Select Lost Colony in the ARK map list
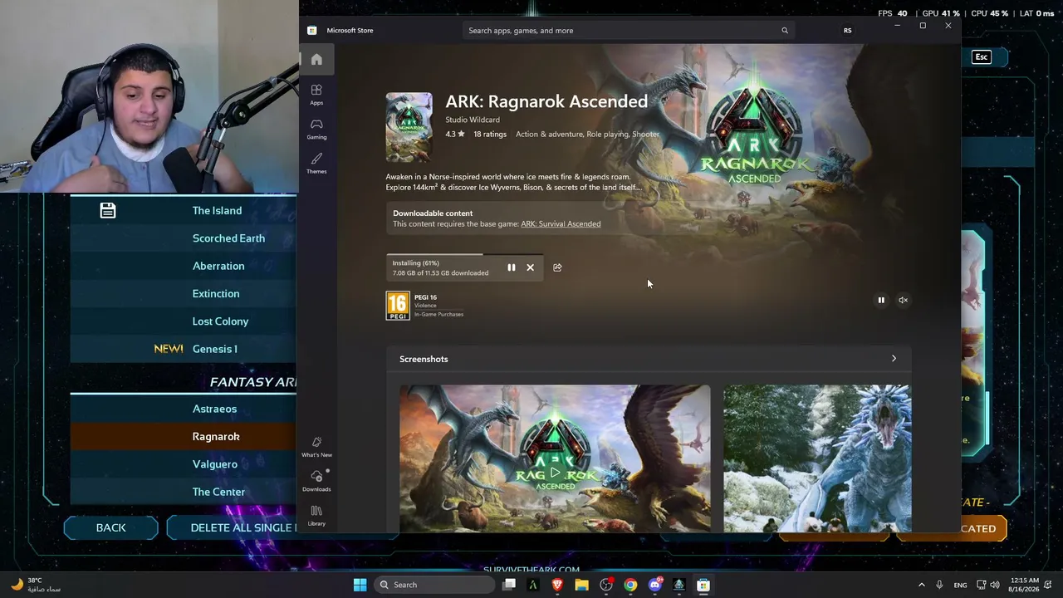The image size is (1063, 598). [220, 321]
